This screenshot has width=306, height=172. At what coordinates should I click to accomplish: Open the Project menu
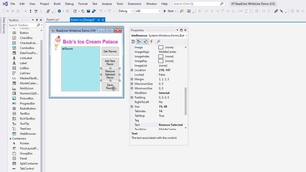(44, 4)
